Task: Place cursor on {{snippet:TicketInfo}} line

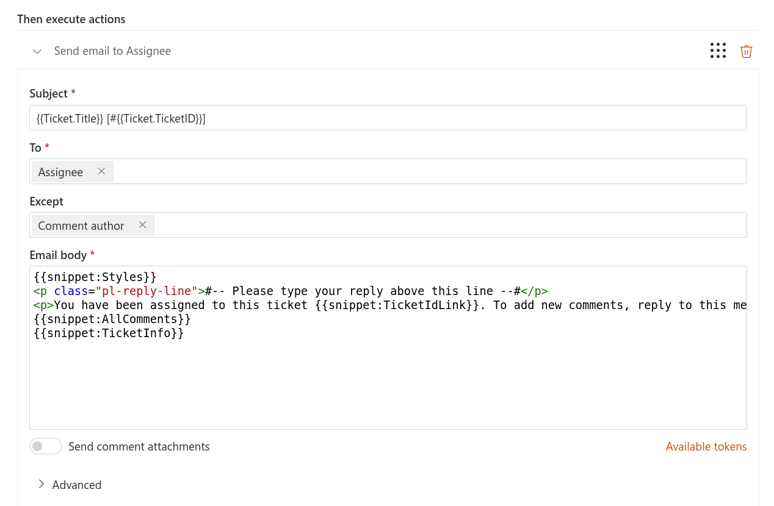Action: click(109, 333)
